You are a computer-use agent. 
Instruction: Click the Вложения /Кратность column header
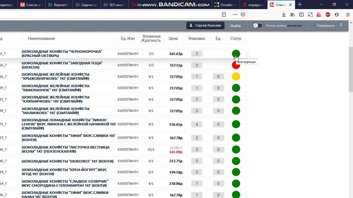click(151, 38)
